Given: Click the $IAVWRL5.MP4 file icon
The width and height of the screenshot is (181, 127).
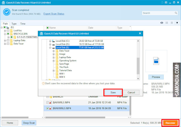Looking at the screenshot, I should point(51,103).
